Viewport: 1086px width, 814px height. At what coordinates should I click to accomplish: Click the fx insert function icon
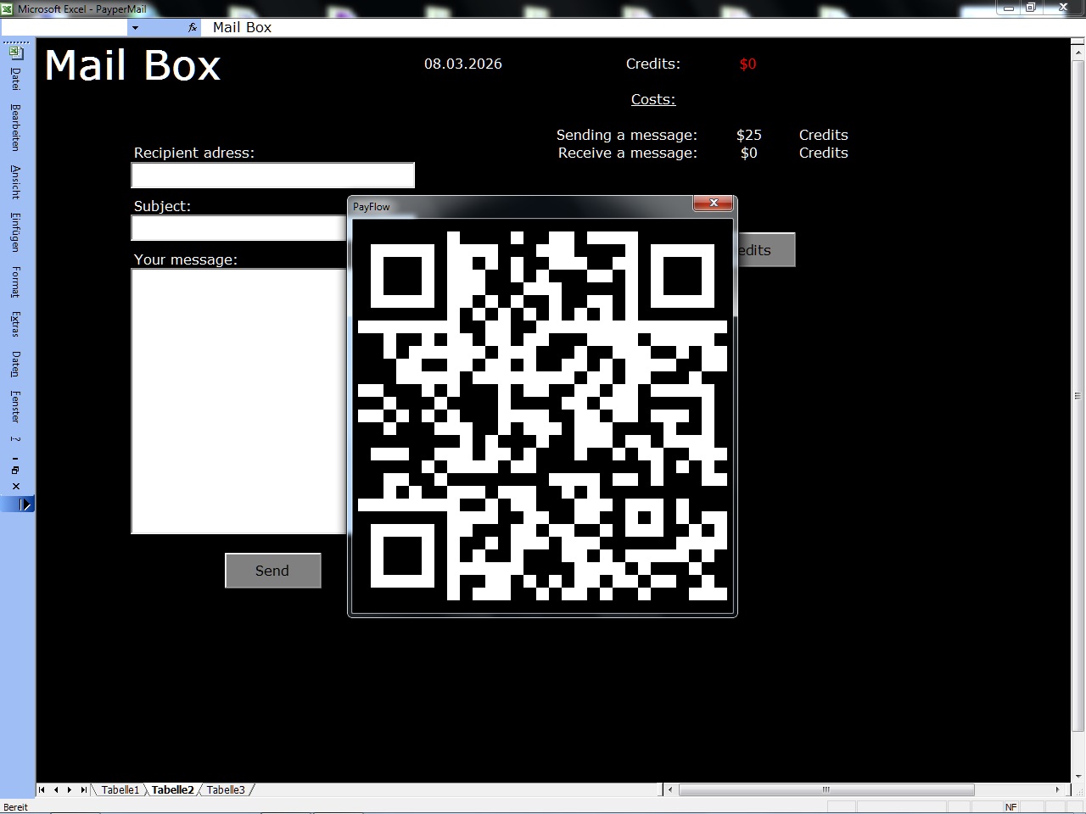click(193, 27)
